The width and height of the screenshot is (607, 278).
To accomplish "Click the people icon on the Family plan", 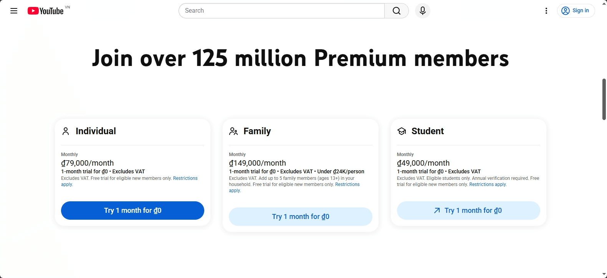I will coord(233,131).
